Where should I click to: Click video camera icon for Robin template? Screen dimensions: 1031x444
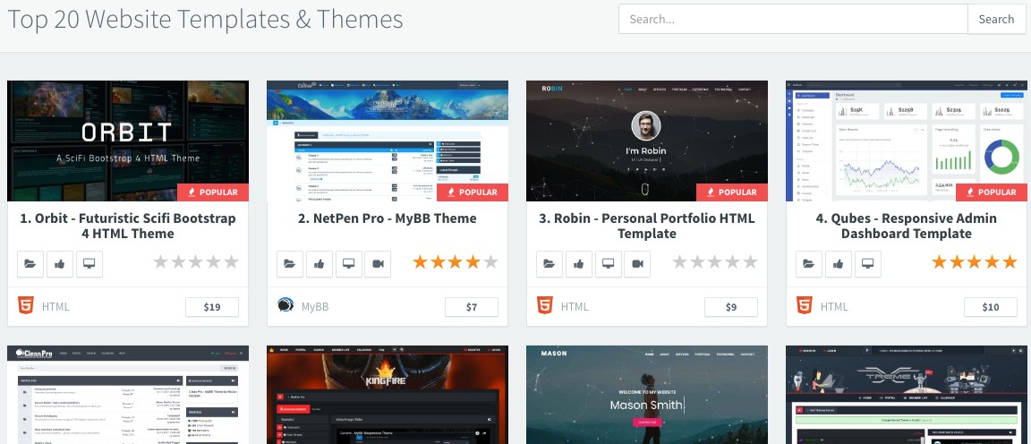coord(638,264)
